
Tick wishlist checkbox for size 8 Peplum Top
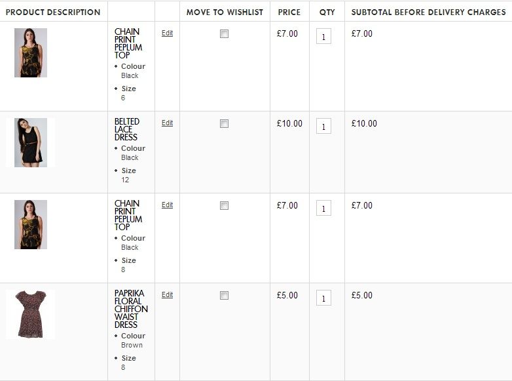(224, 206)
